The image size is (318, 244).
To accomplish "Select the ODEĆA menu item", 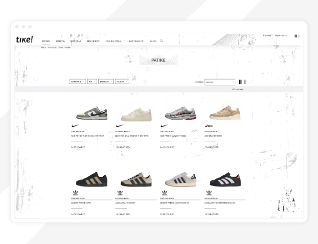I will (60, 41).
